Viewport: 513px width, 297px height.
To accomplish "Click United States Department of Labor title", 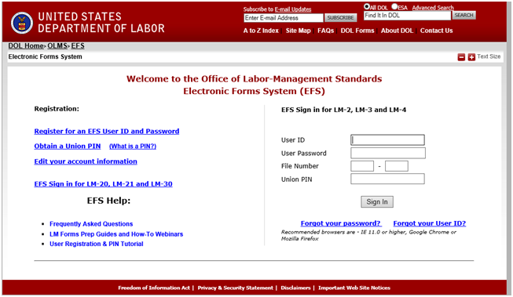I will click(x=101, y=23).
